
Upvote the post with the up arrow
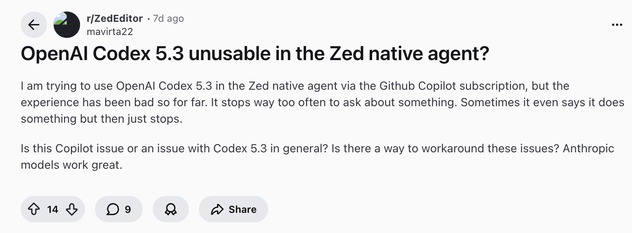click(33, 210)
